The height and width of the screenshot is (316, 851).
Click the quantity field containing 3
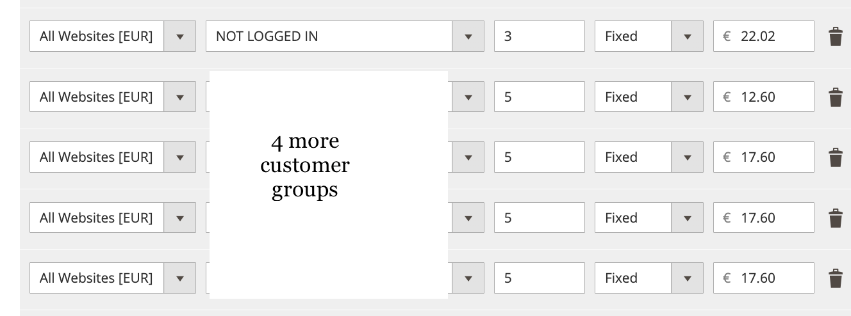point(539,36)
